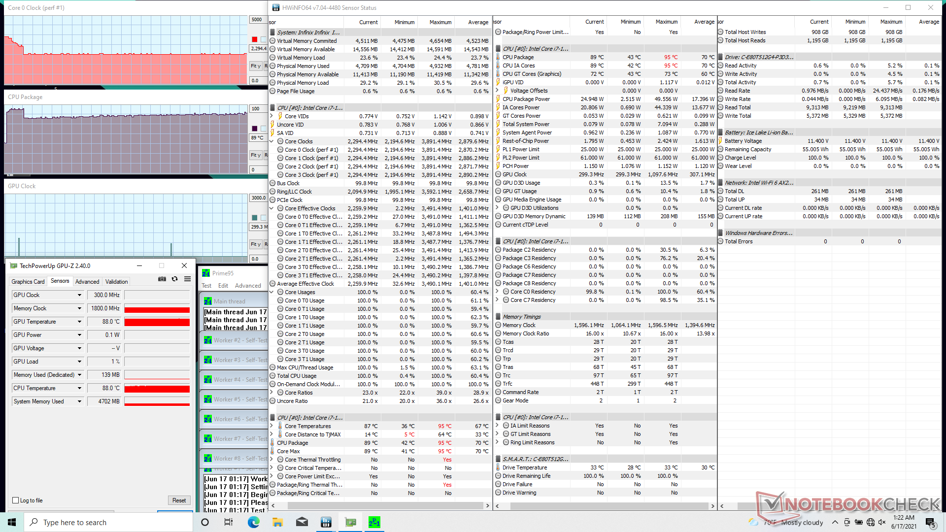Click the Prime95 Main thread icon
The height and width of the screenshot is (532, 946).
(208, 301)
